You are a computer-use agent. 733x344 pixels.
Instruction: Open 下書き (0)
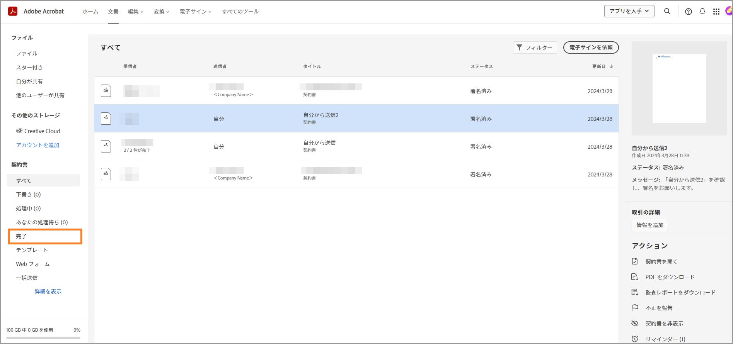tap(28, 194)
